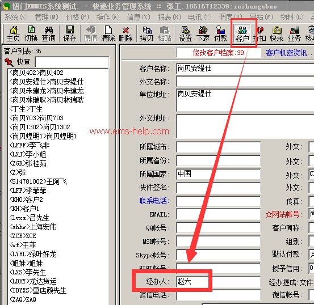Open the 下家 toolbar icon
Viewport: 314px width, 305px height.
203,34
